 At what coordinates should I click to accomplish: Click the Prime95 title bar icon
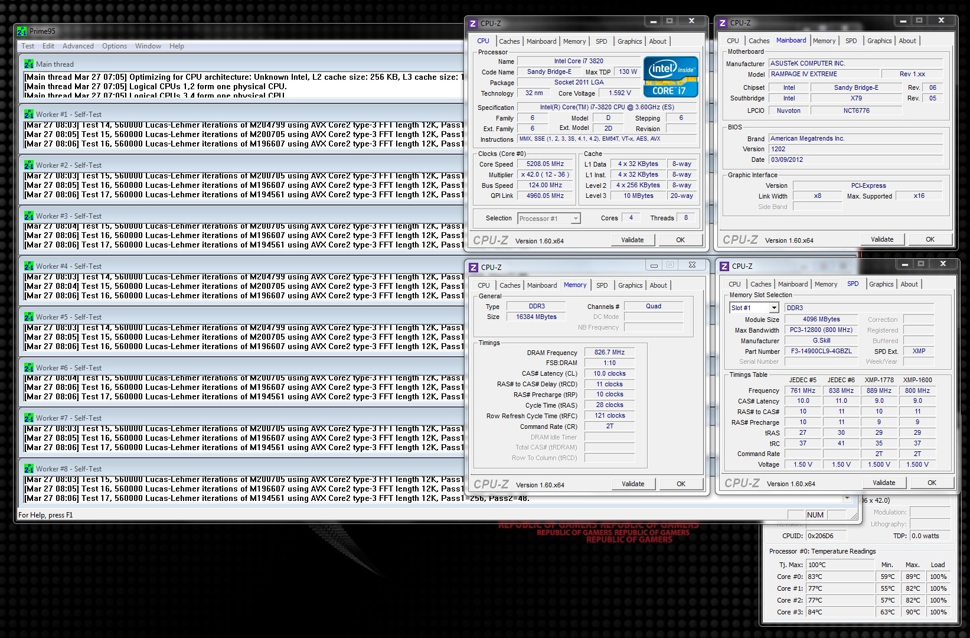(x=22, y=31)
